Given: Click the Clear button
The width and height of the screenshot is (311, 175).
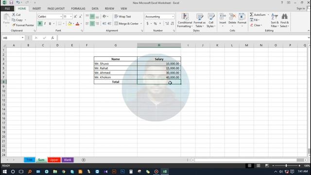Looking at the screenshot, I should 256,25.
